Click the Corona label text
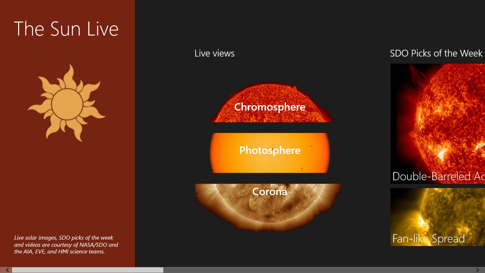This screenshot has height=273, width=485. click(269, 192)
